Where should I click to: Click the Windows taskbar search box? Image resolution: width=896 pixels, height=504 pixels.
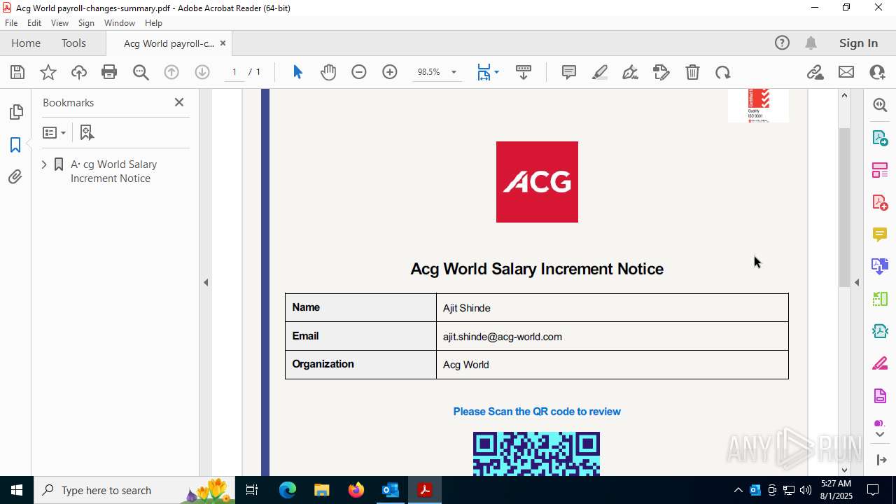coord(135,490)
